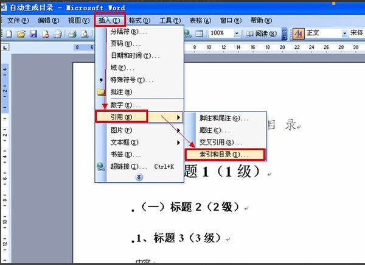Choose 书签(K)... menu item

coord(139,154)
